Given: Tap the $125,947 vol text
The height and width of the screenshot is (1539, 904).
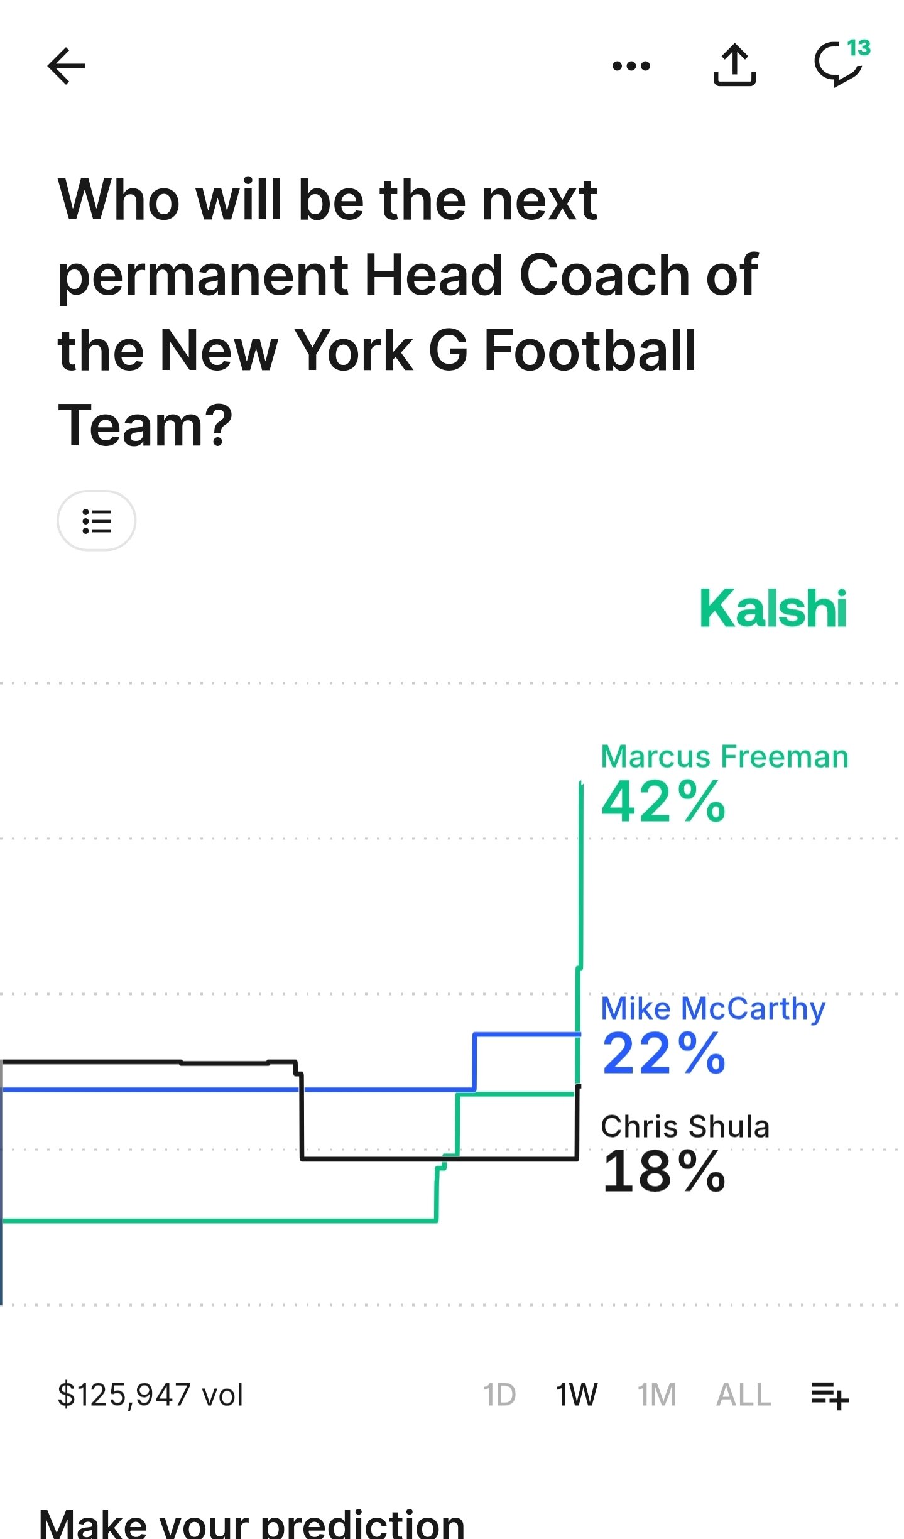Looking at the screenshot, I should pyautogui.click(x=150, y=1395).
